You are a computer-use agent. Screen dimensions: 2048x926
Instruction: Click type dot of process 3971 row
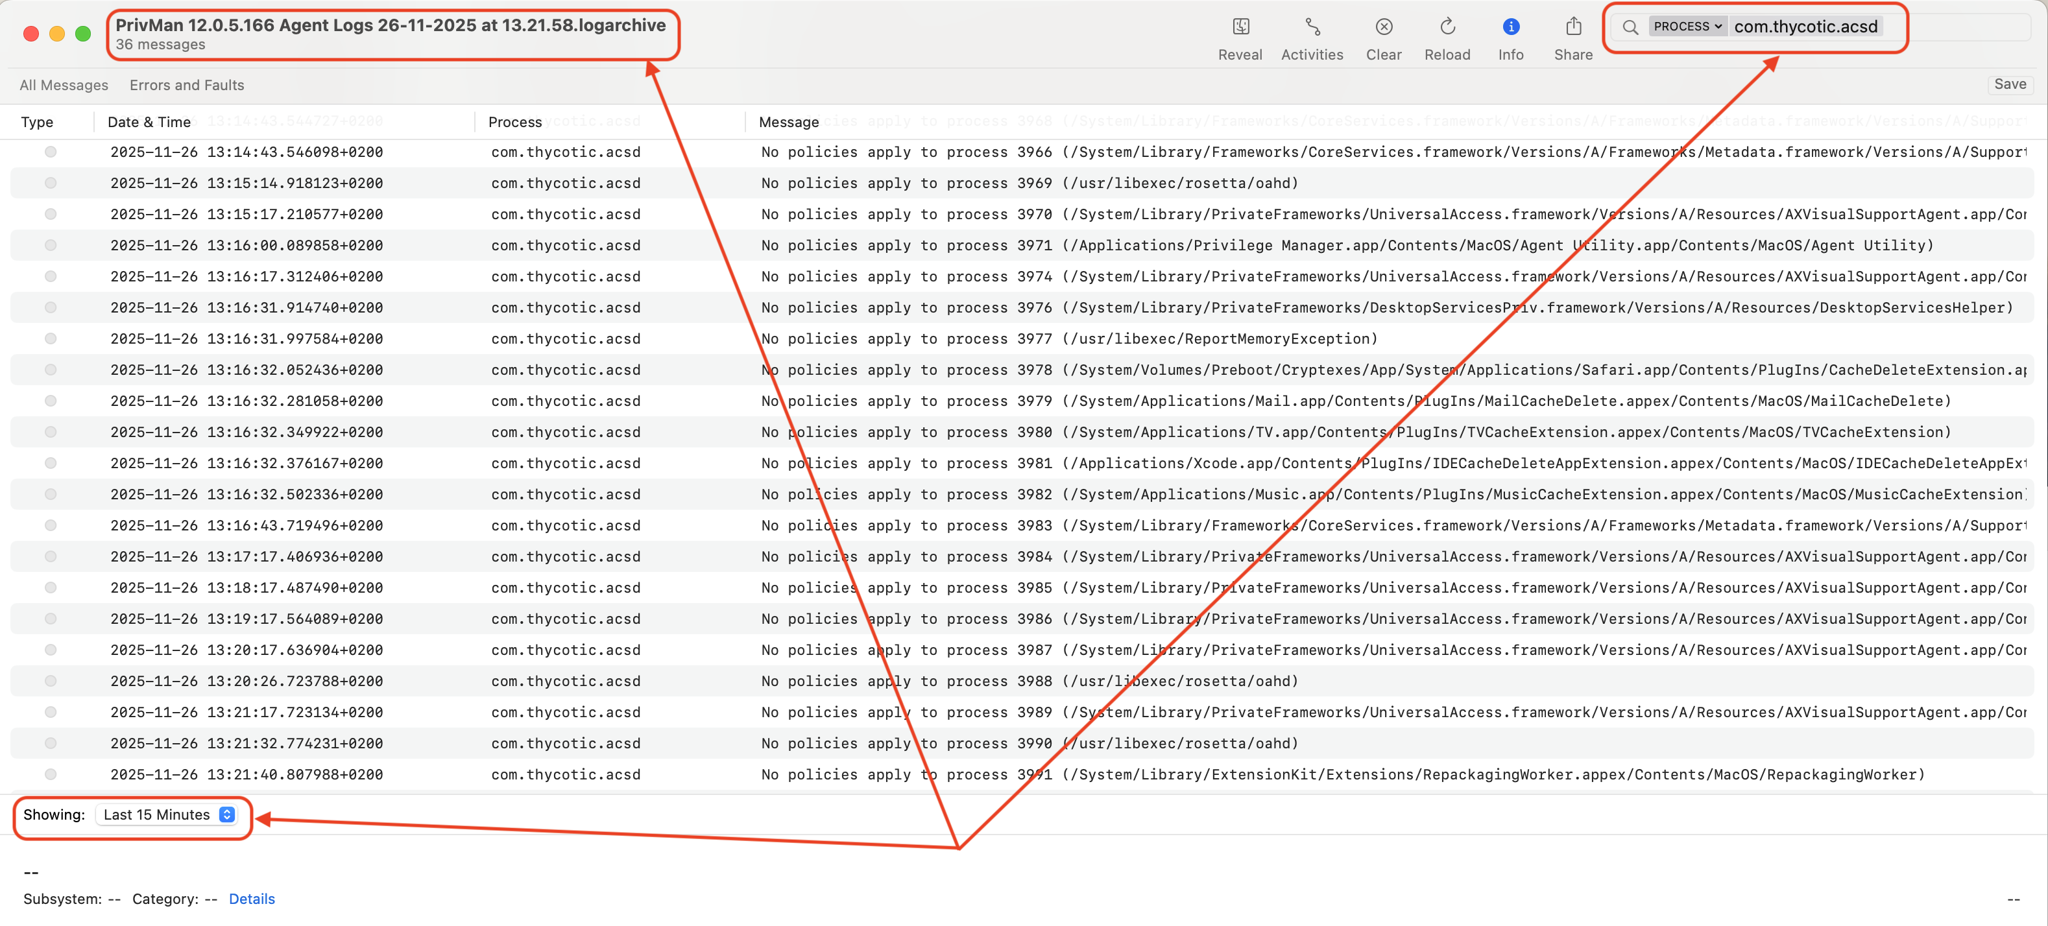[51, 246]
